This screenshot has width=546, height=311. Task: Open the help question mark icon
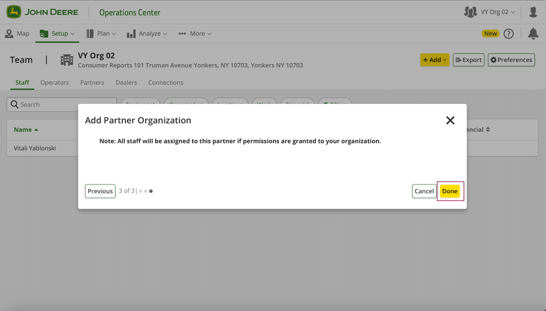click(x=509, y=33)
